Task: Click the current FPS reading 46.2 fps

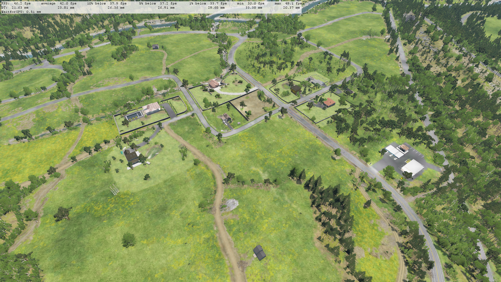Action: click(22, 3)
